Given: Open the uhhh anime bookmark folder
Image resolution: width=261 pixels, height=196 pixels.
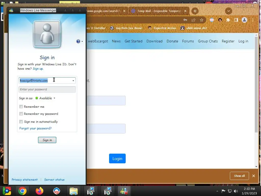Looking at the screenshot, I should [x=194, y=28].
